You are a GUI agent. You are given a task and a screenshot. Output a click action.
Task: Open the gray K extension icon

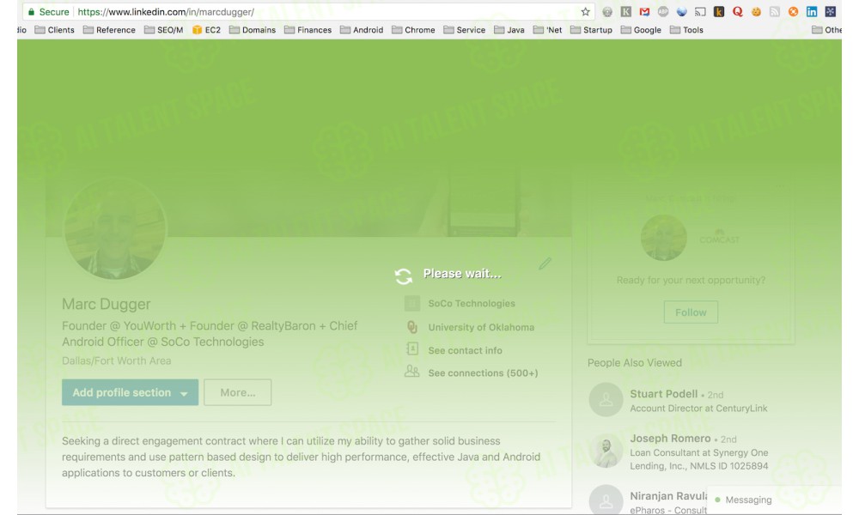click(x=625, y=11)
